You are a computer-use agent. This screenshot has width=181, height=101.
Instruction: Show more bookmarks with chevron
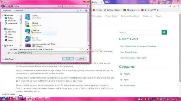(177, 10)
